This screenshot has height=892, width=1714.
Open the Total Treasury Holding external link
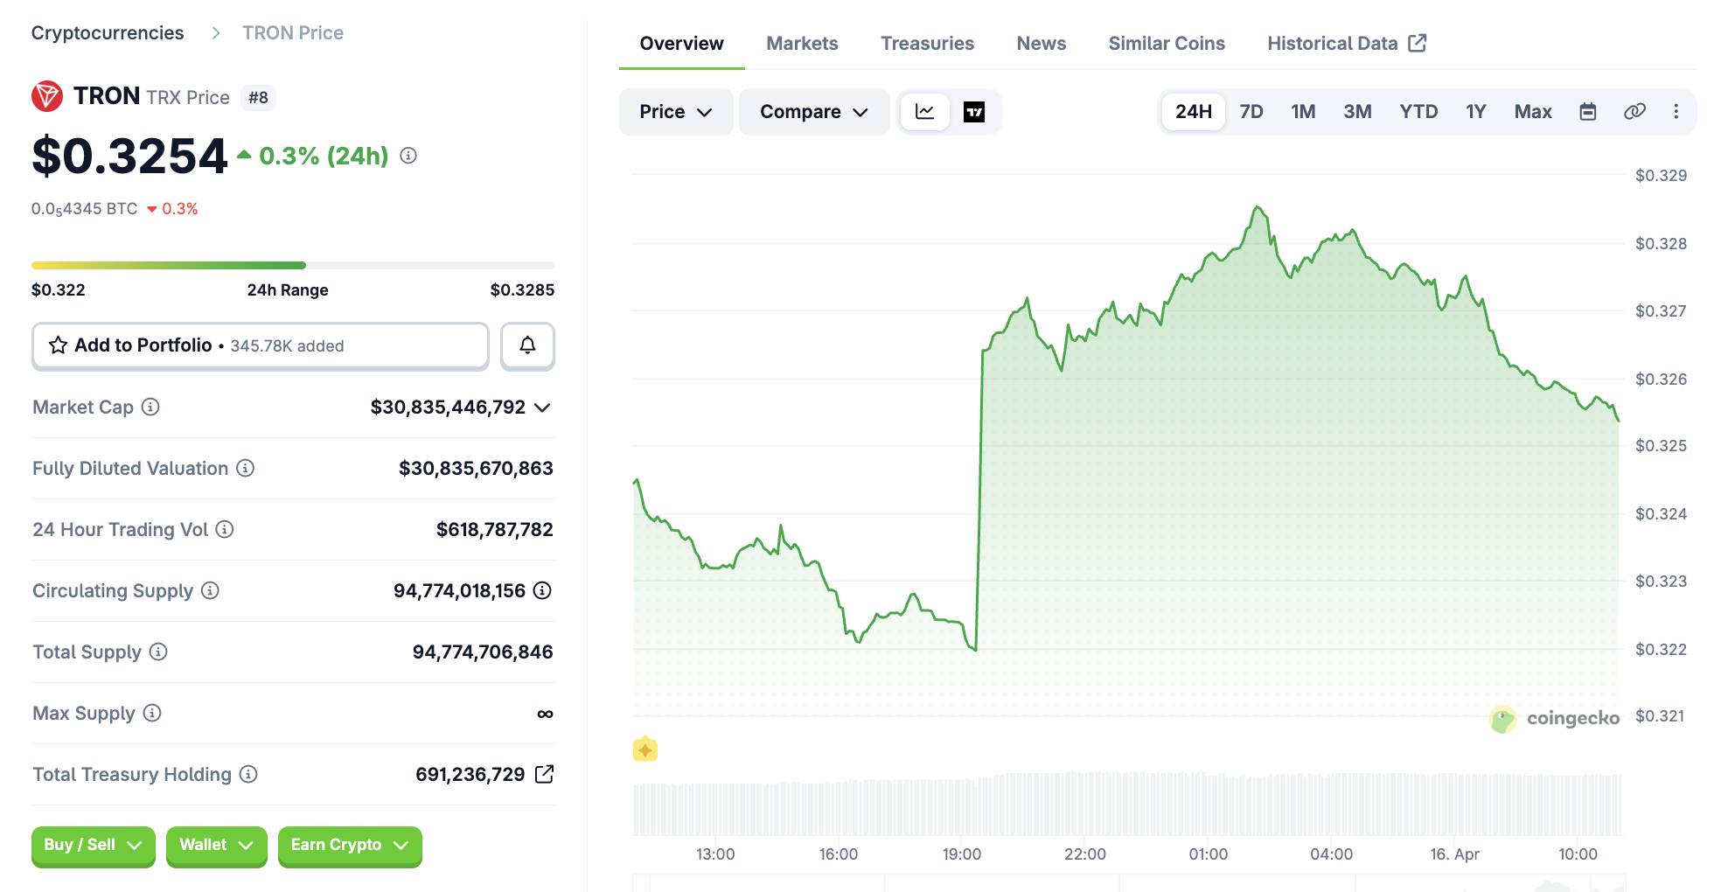tap(545, 774)
